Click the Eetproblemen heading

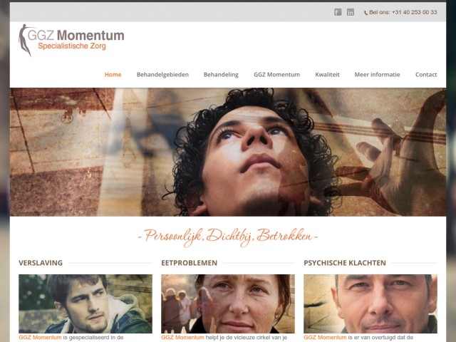(189, 263)
